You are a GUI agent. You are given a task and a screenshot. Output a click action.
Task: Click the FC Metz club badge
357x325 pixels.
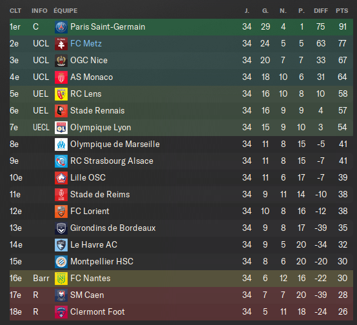[x=61, y=44]
